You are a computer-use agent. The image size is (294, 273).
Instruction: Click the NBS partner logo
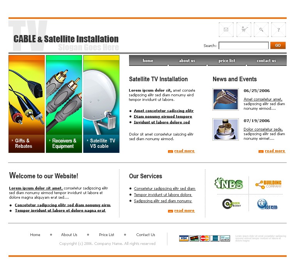point(229,183)
